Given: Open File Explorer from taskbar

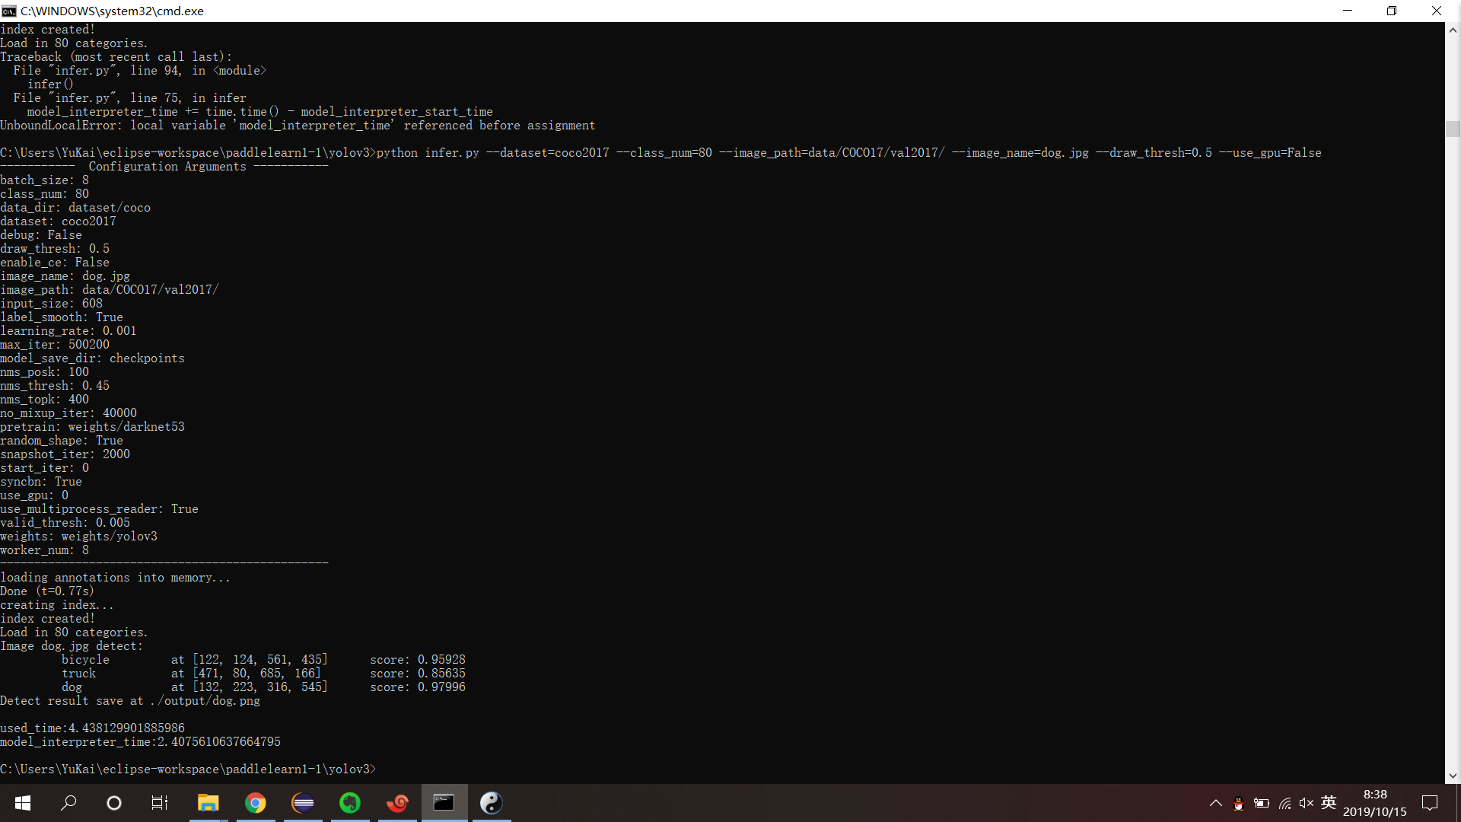Looking at the screenshot, I should [208, 803].
